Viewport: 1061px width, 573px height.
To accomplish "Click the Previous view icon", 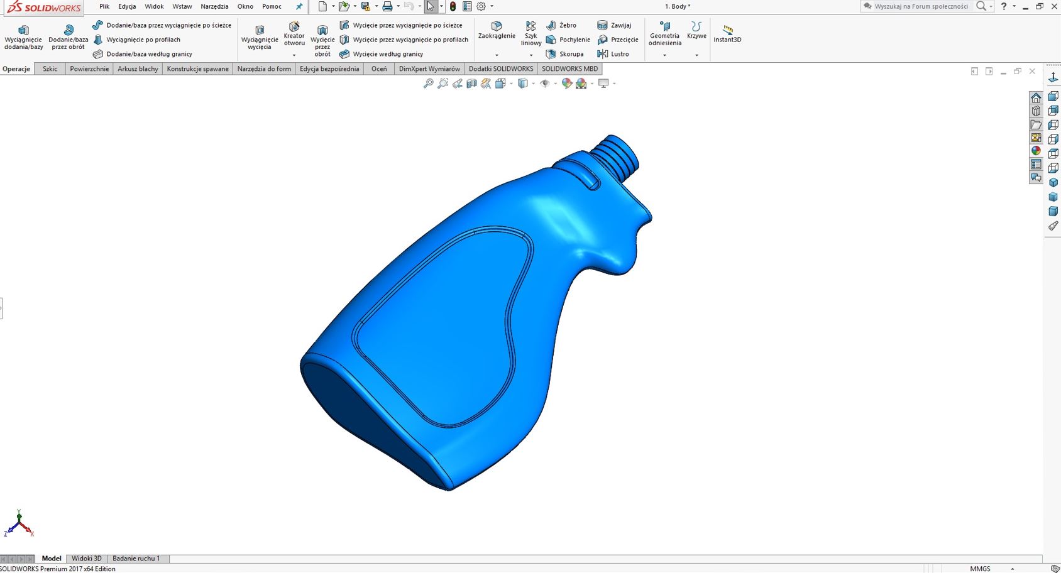I will click(x=458, y=84).
